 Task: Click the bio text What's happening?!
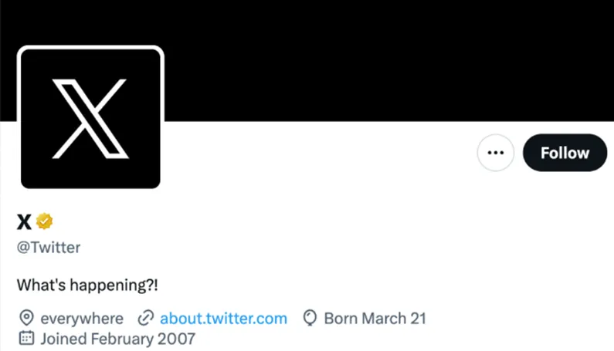(87, 285)
